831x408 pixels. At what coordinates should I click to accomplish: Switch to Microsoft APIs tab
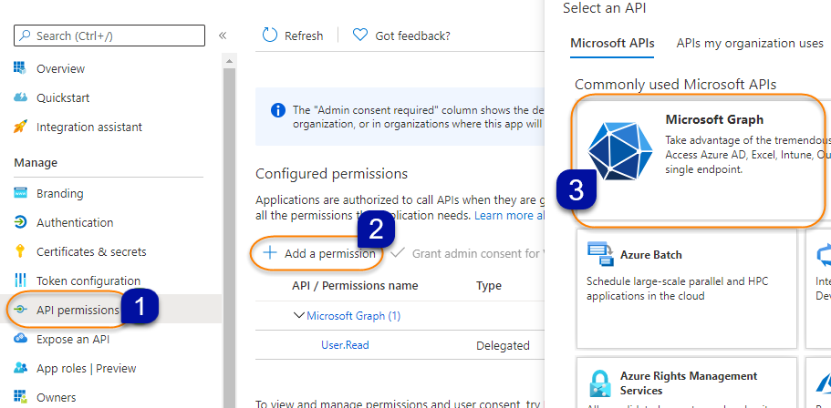coord(612,44)
